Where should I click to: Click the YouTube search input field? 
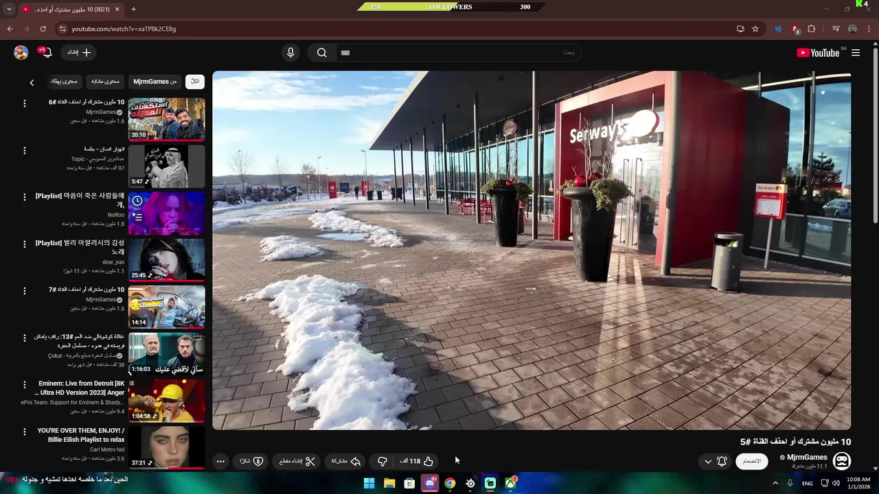point(457,53)
